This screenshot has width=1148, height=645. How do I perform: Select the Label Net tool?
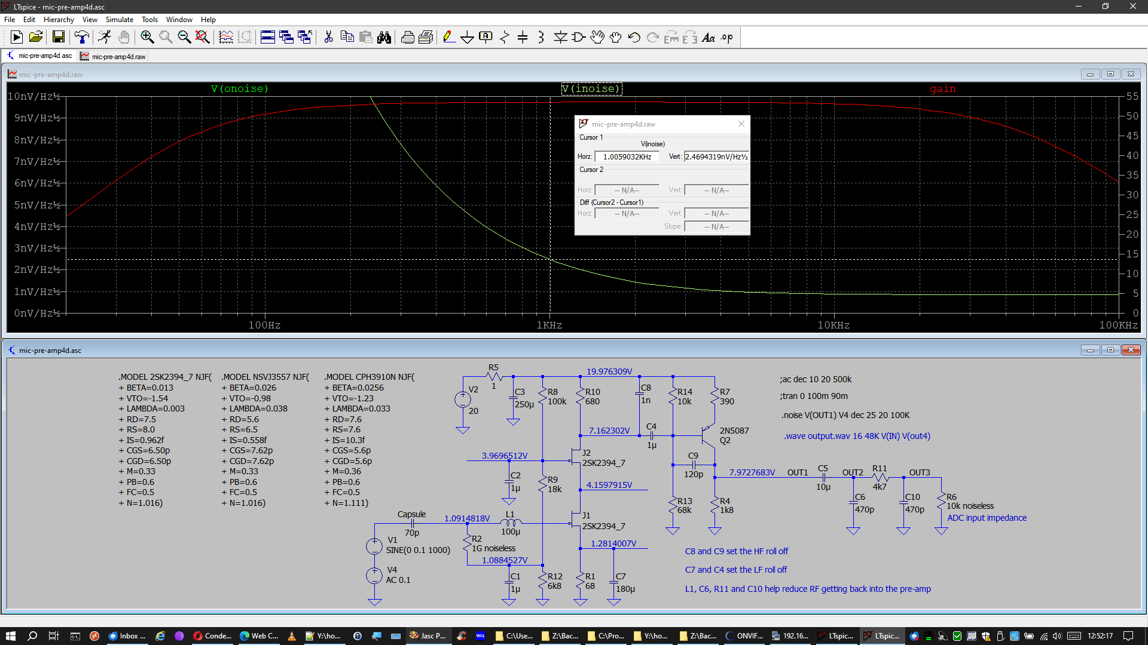point(486,38)
